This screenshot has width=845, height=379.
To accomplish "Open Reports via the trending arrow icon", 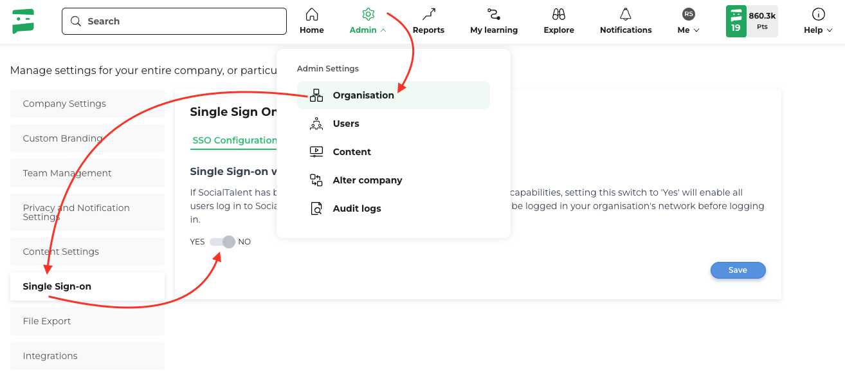I will coord(429,14).
